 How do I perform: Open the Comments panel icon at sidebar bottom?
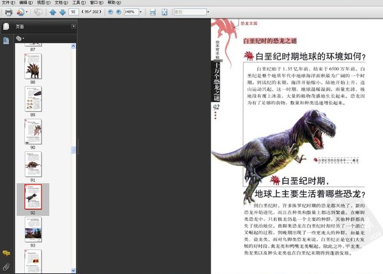(x=6, y=254)
